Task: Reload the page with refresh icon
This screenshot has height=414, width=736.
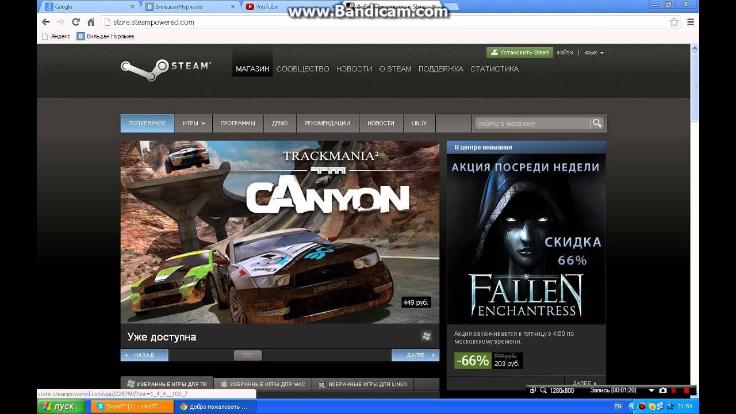Action: tap(75, 22)
